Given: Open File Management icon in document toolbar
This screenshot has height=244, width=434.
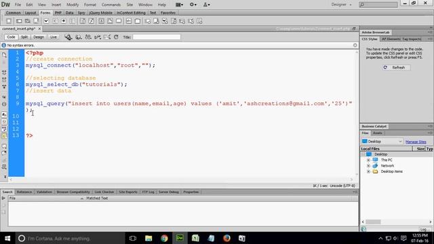Looking at the screenshot, I should [88, 37].
